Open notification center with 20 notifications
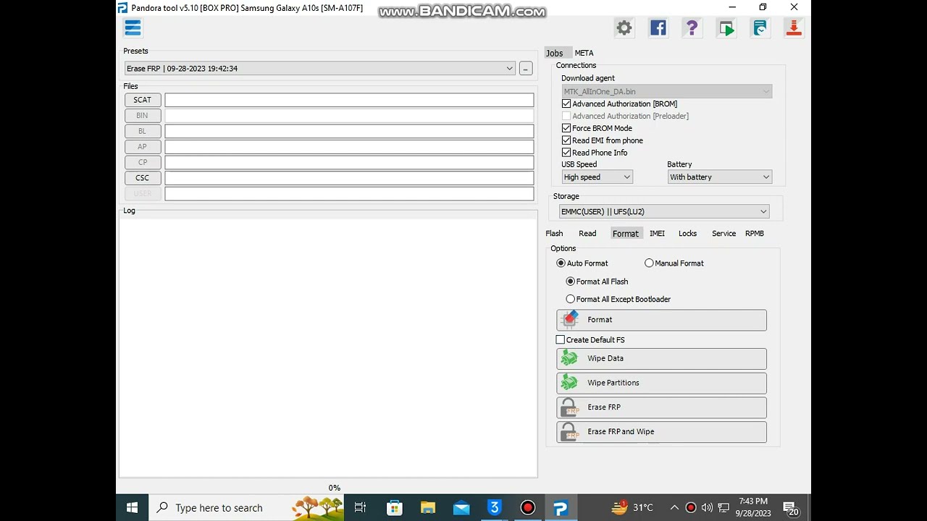Image resolution: width=927 pixels, height=521 pixels. click(x=791, y=509)
